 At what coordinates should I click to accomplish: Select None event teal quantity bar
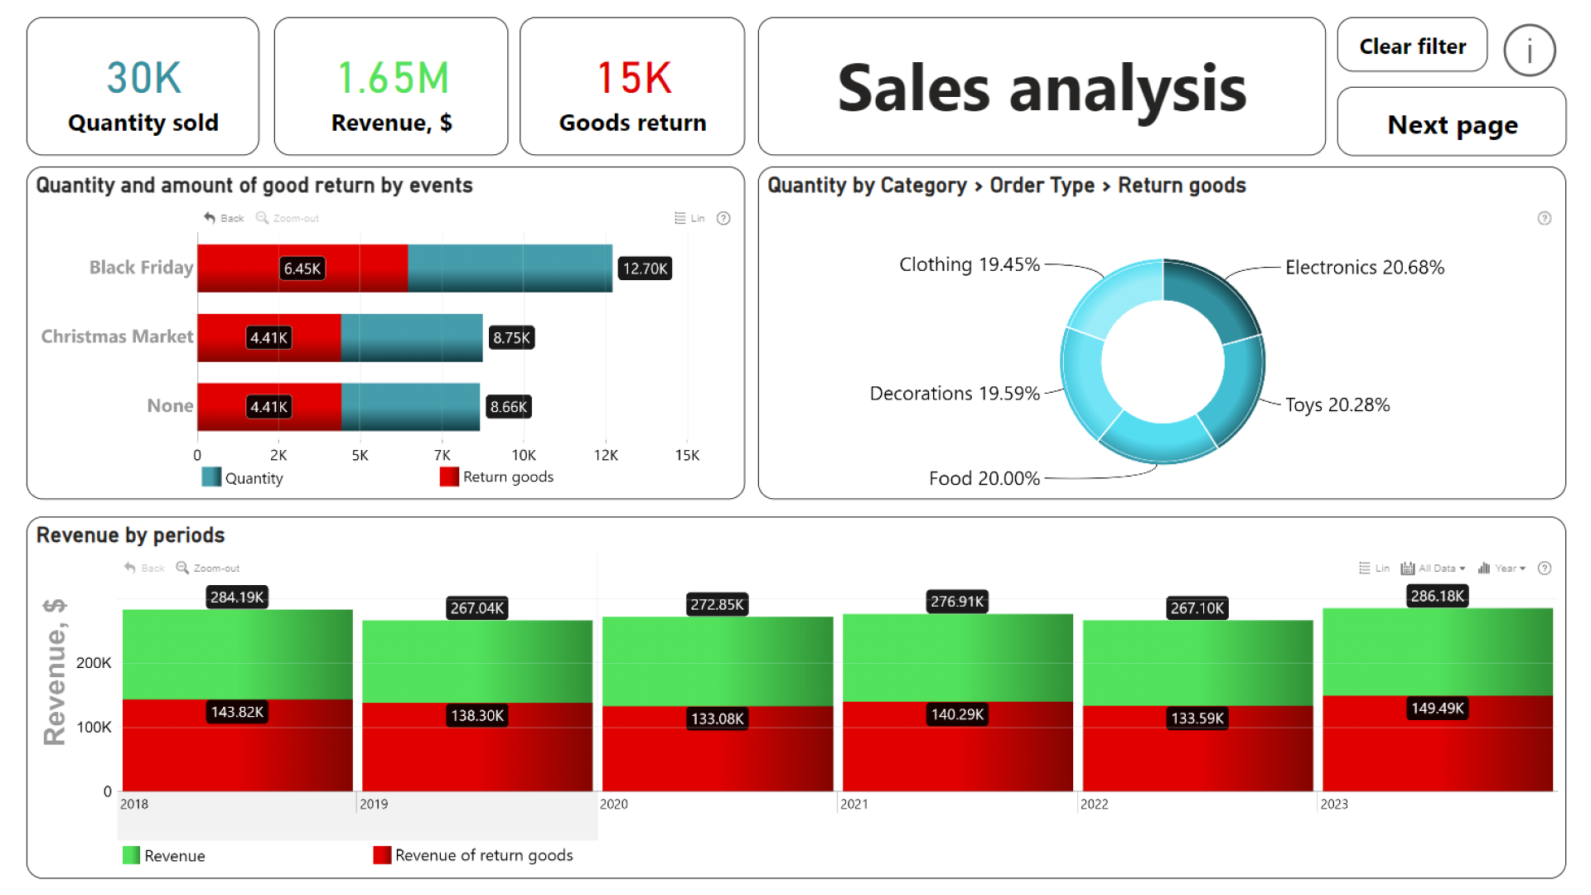[x=410, y=407]
